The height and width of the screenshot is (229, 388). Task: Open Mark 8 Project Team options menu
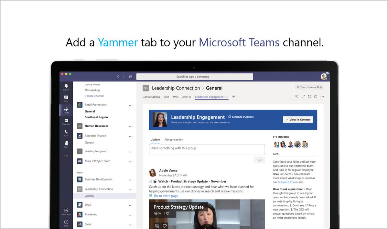point(131,161)
